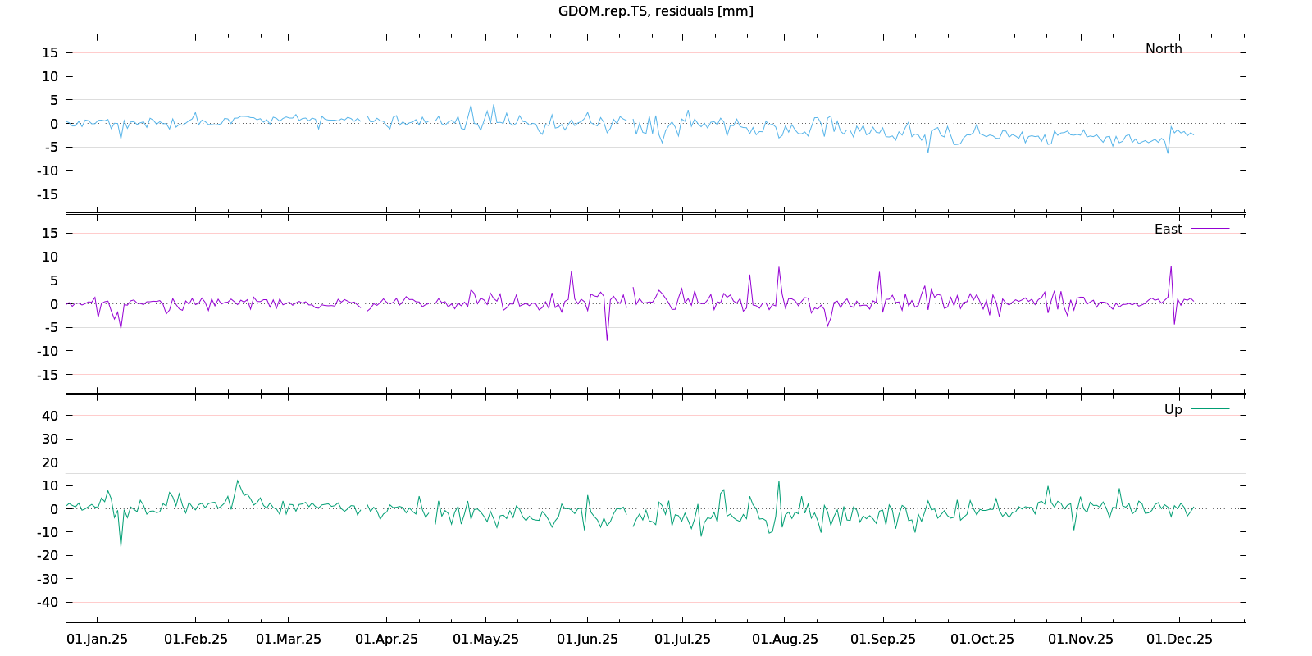Click the green Up legend line sample
The image size is (1312, 656).
pos(1209,409)
